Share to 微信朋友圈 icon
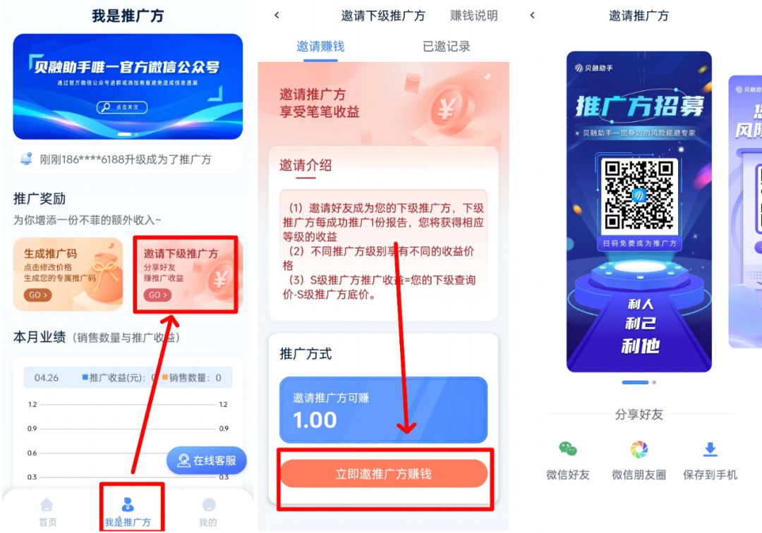The image size is (762, 533). coord(639,449)
